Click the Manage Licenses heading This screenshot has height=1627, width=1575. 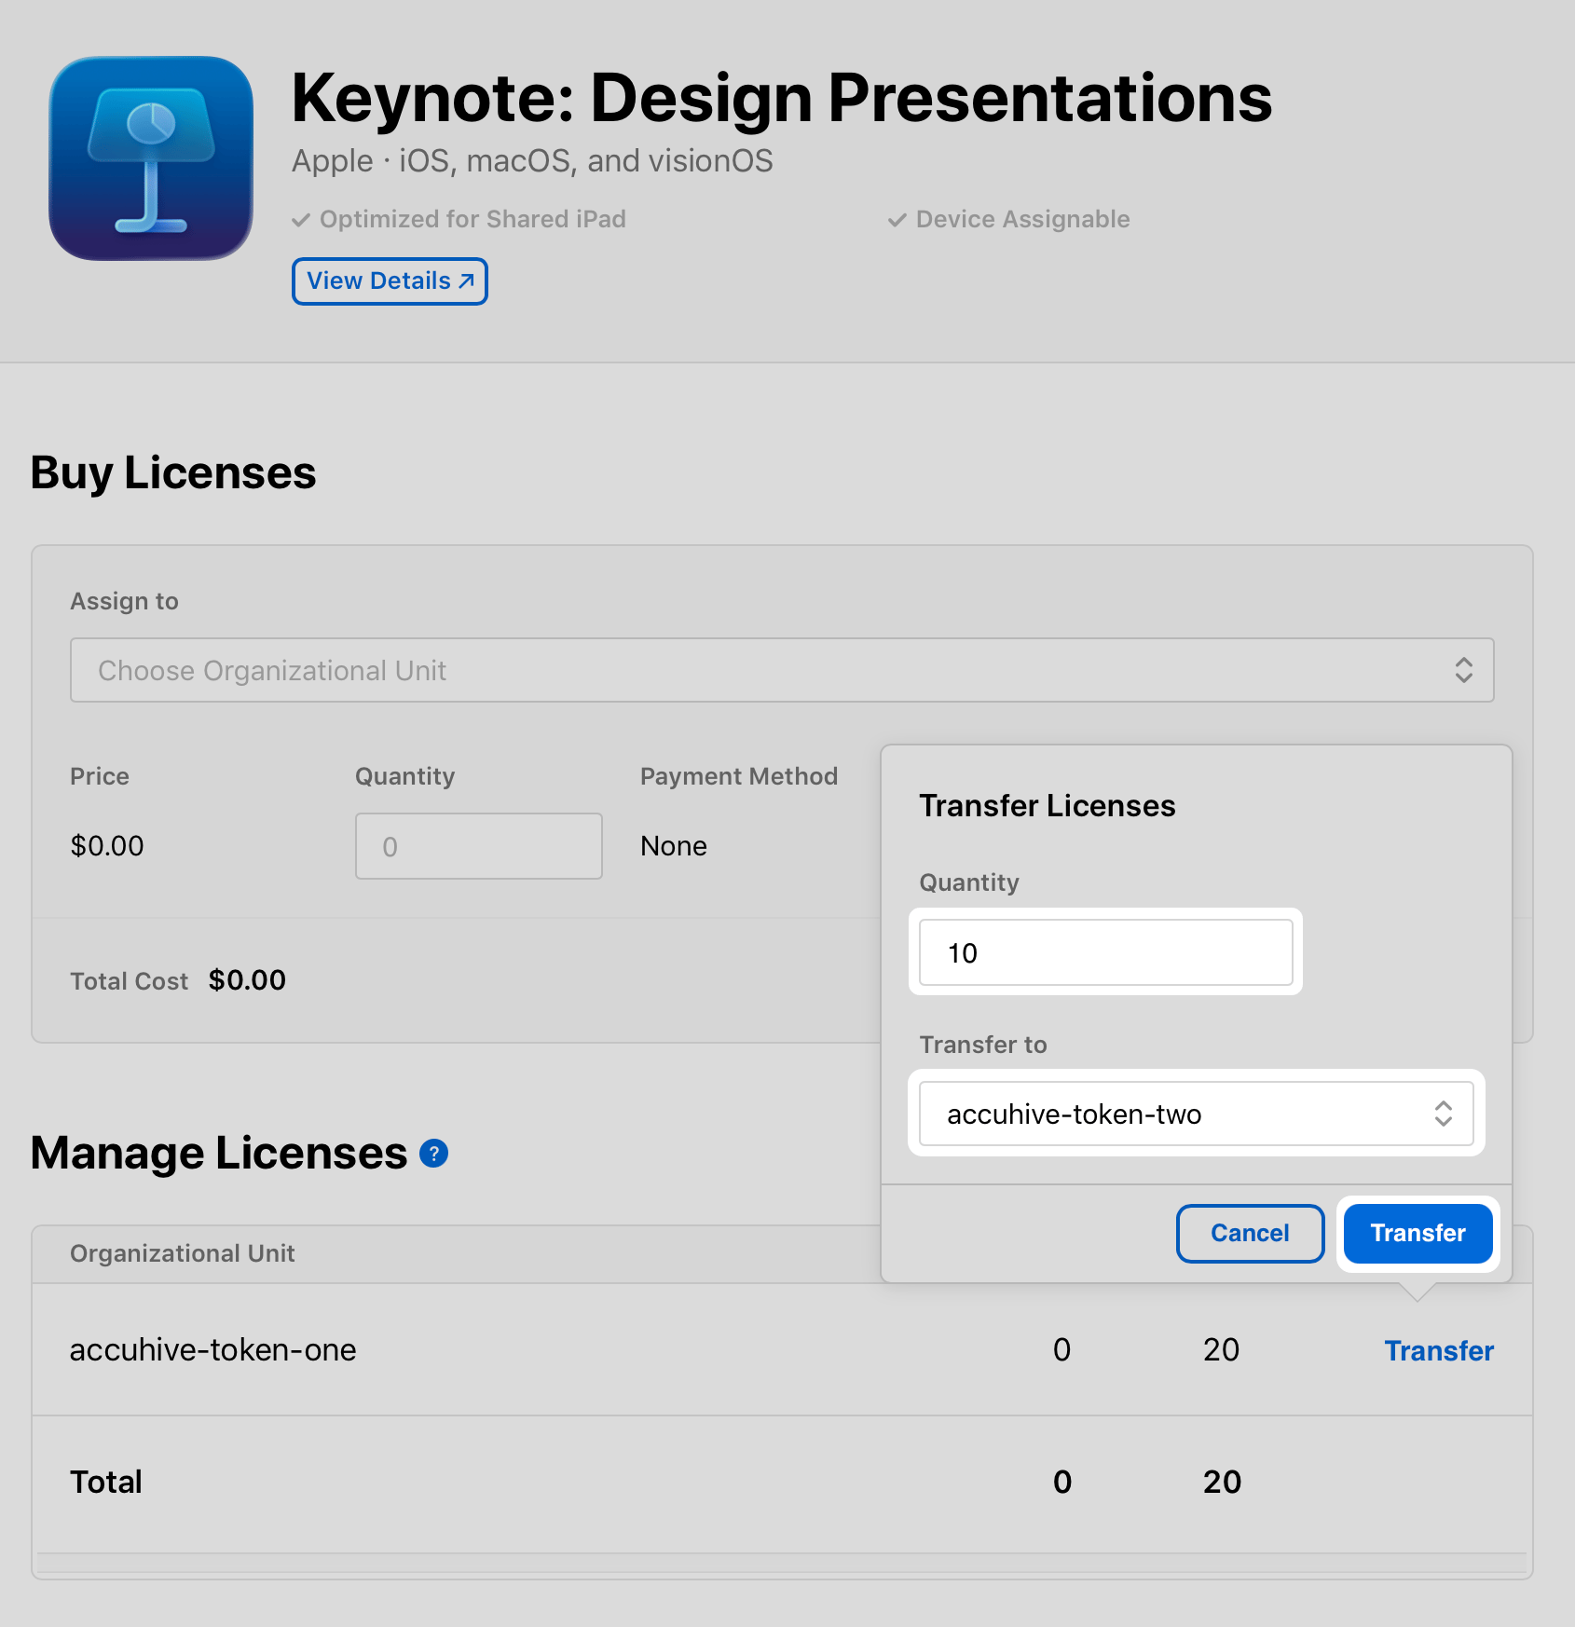[219, 1154]
